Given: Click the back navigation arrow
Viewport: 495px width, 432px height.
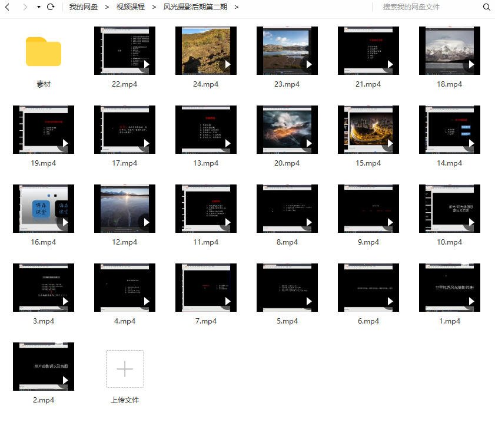Looking at the screenshot, I should click(x=8, y=7).
